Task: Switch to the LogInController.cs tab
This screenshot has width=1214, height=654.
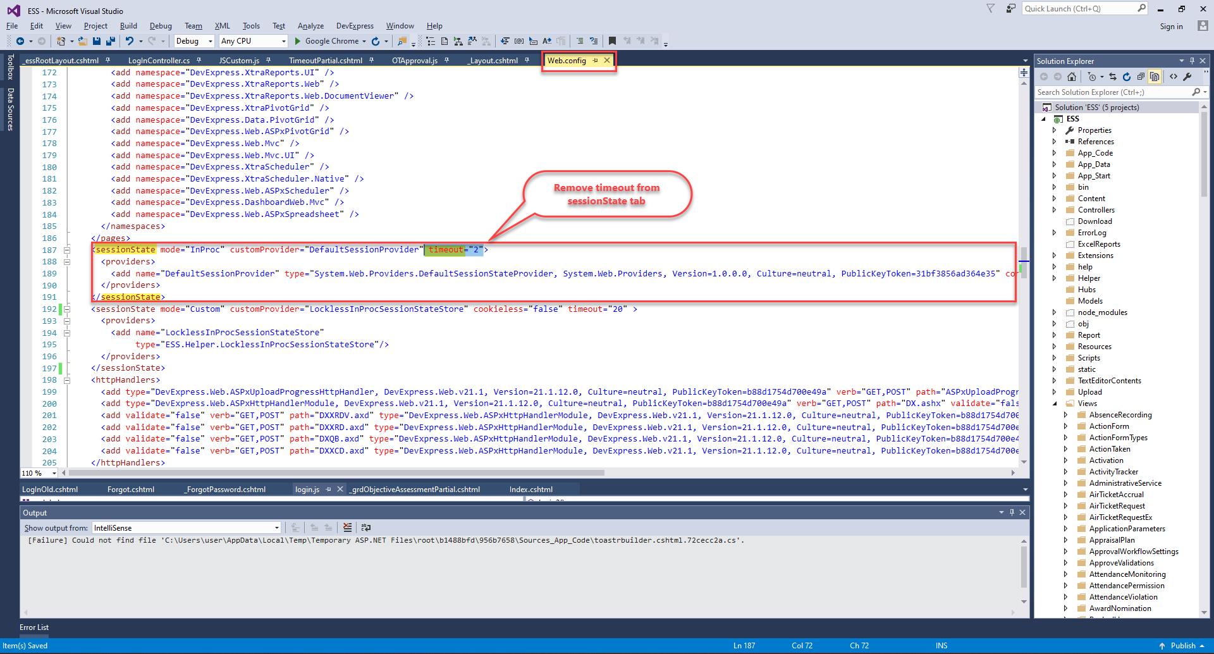Action: [159, 61]
